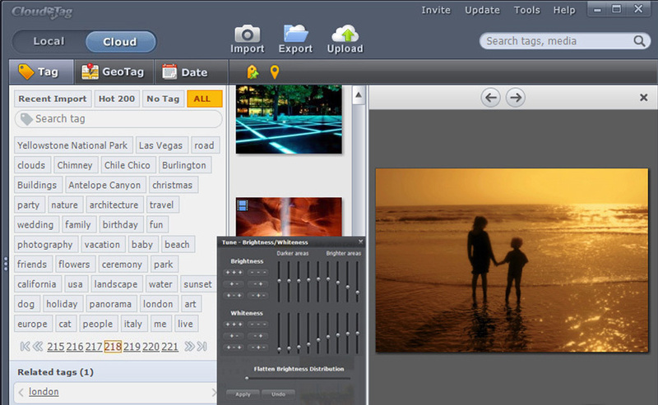658x405 pixels.
Task: Jump to the first page of tags
Action: 25,347
